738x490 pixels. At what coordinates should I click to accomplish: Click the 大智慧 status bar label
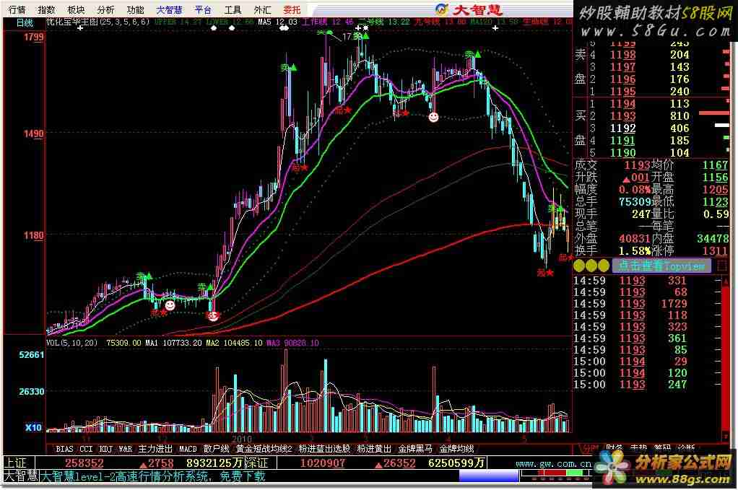point(21,476)
